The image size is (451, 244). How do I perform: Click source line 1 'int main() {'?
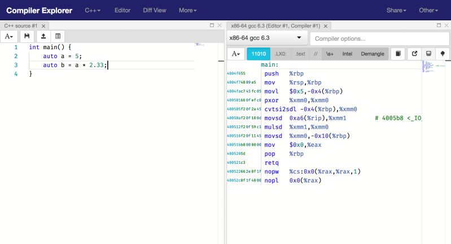click(x=50, y=47)
